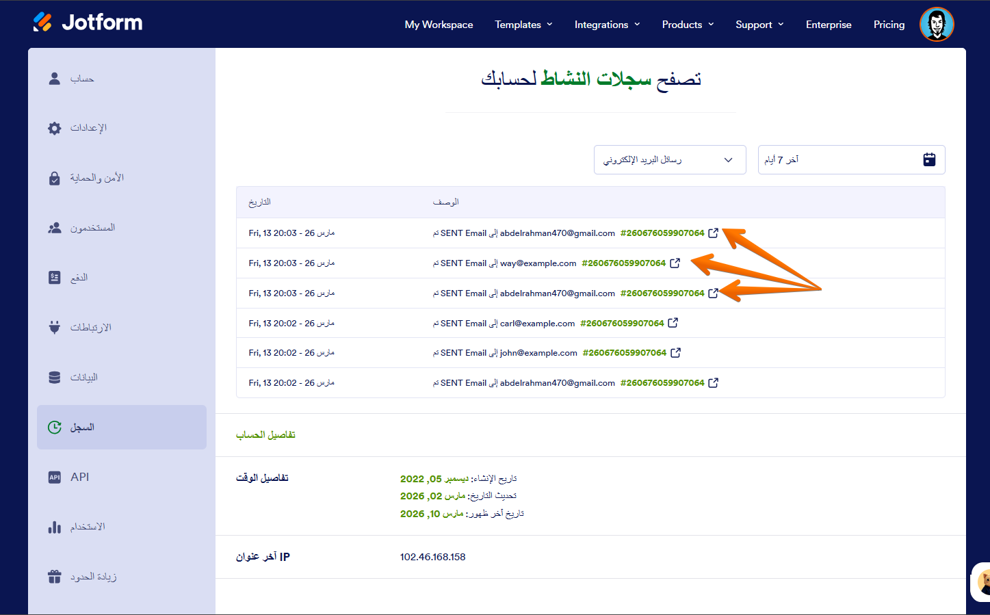The image size is (990, 615).
Task: Open الأمن والحماية security settings
Action: (96, 178)
